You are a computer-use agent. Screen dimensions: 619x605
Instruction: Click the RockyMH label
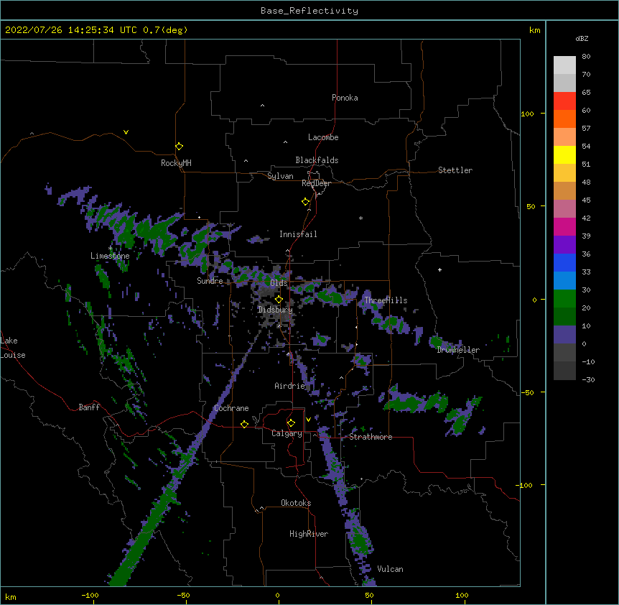coord(176,163)
